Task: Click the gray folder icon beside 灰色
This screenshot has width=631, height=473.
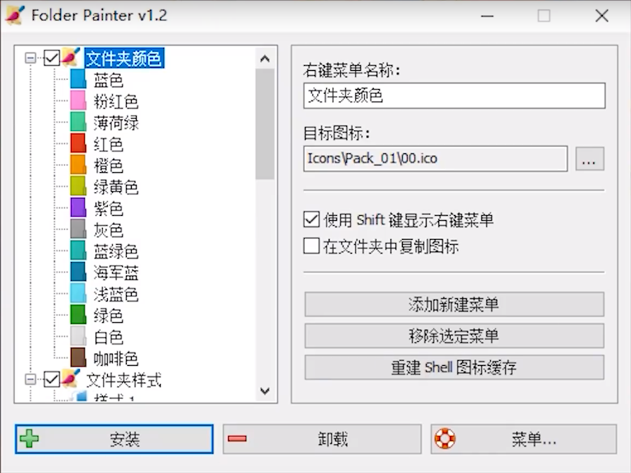Action: tap(78, 229)
